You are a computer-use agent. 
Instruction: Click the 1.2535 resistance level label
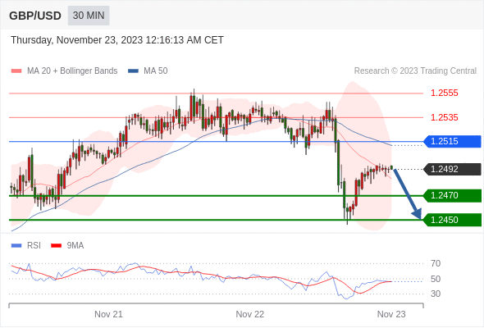(x=444, y=117)
